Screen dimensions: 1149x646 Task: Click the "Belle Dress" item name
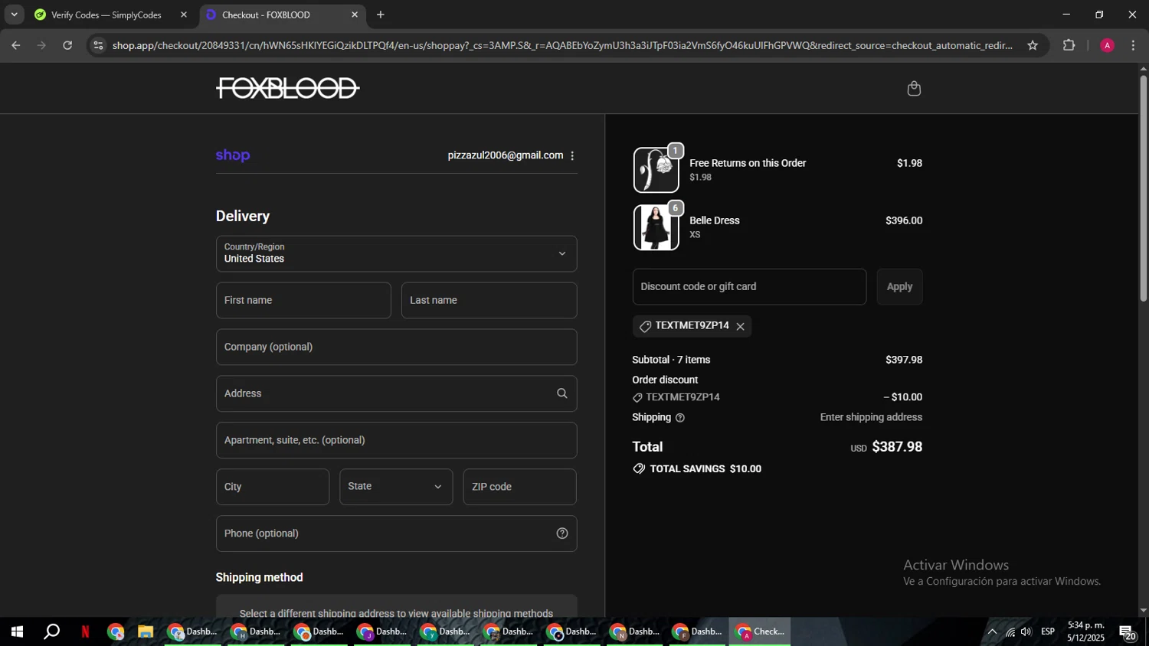click(x=715, y=220)
